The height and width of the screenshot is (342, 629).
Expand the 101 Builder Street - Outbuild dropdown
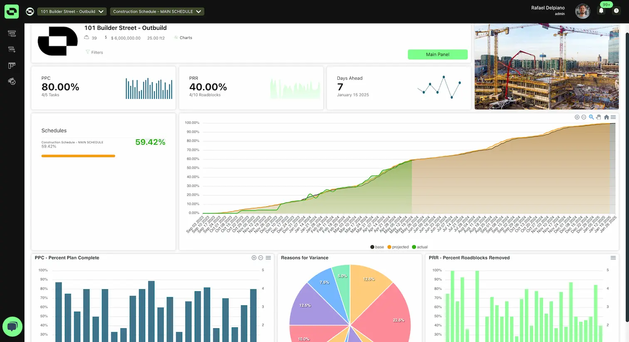[x=72, y=12]
